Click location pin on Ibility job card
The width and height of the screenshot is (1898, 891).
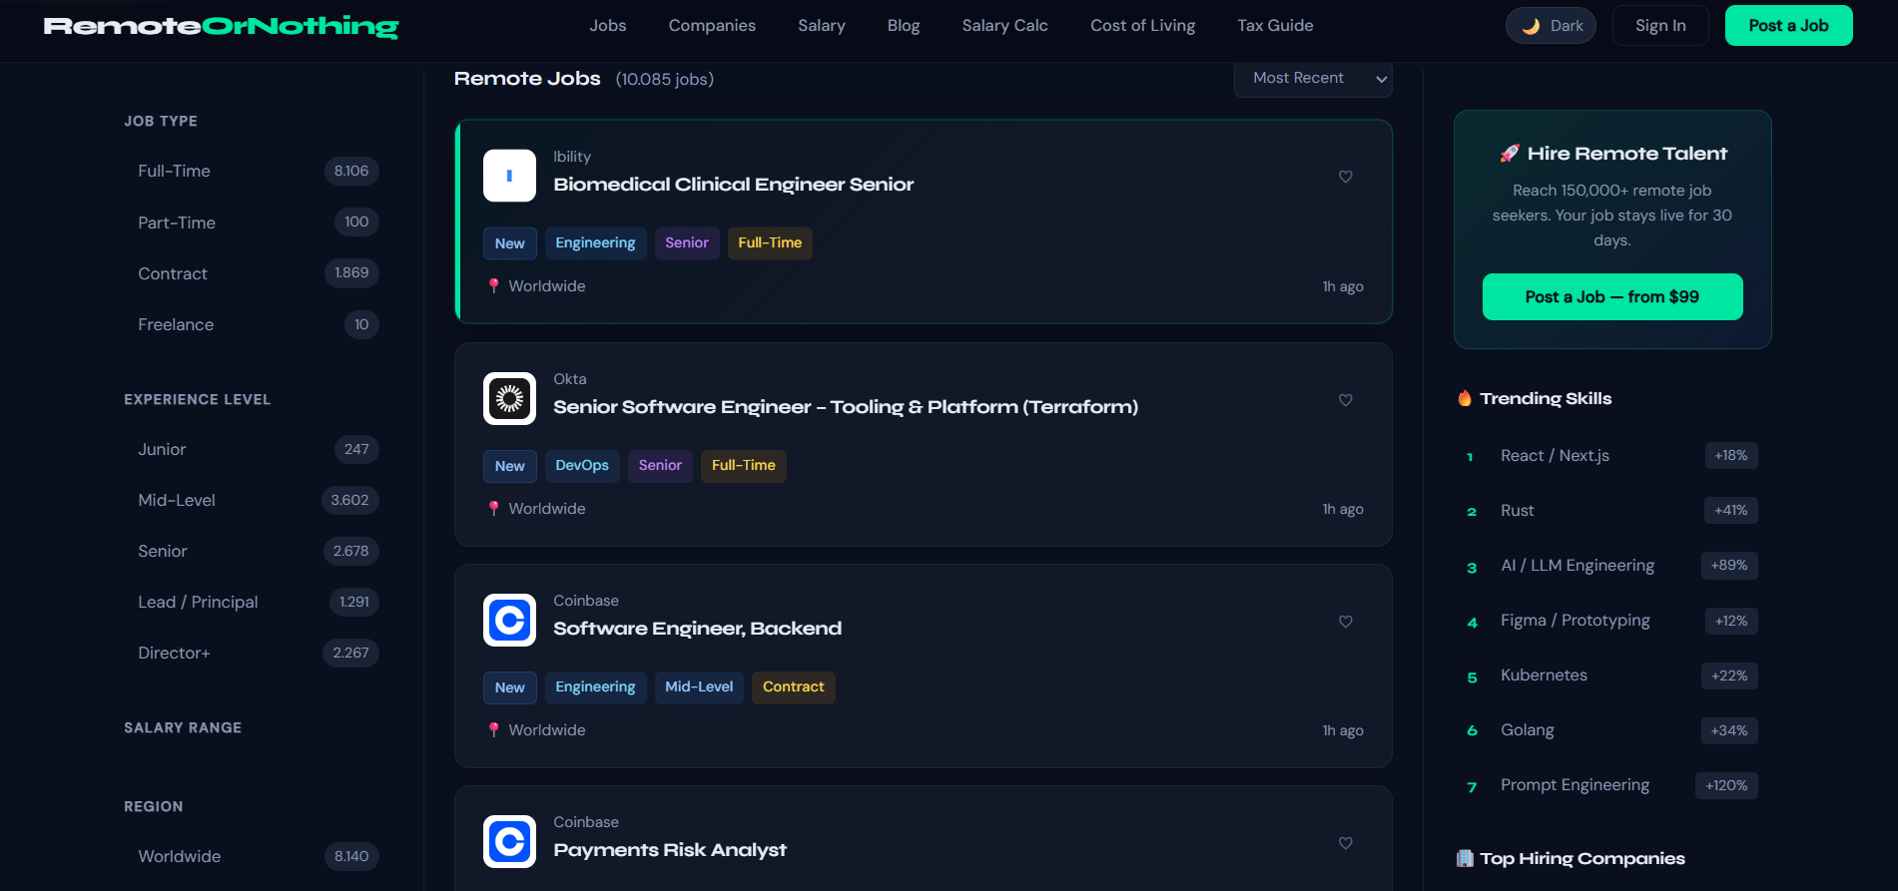493,286
